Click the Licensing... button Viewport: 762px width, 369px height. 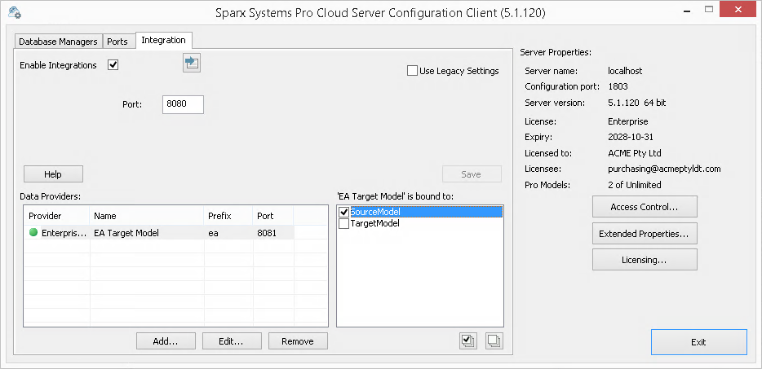[x=645, y=260]
